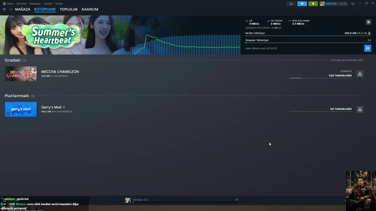Image resolution: width=376 pixels, height=211 pixels.
Task: Click the KAANCIM profile avatar in the top bar
Action: [x=322, y=4]
